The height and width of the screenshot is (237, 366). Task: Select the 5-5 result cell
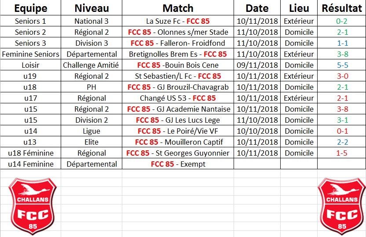tap(341, 65)
